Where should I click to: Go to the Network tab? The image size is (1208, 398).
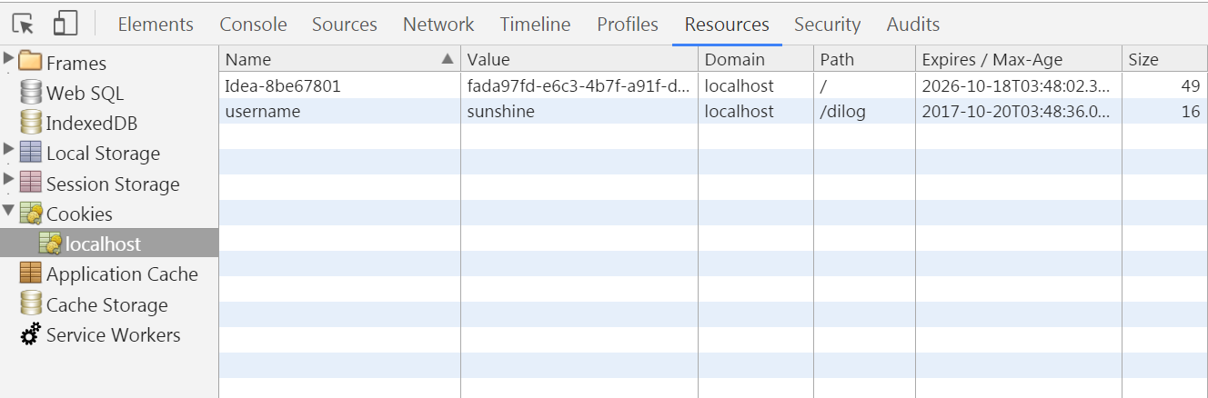pyautogui.click(x=438, y=25)
